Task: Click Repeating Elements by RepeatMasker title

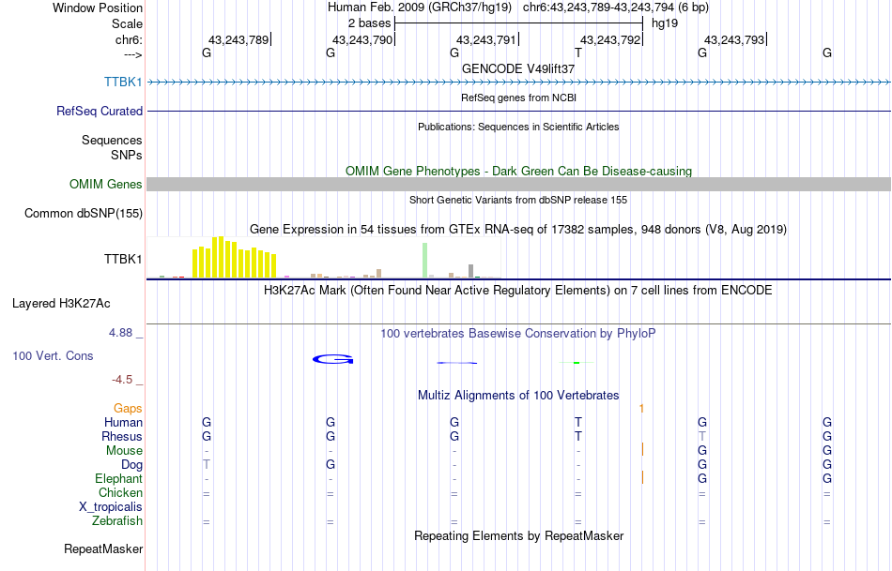Action: point(518,535)
